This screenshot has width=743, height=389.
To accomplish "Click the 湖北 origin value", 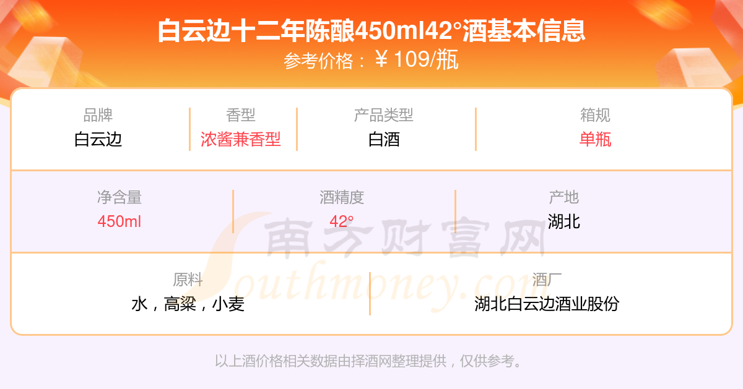I will 564,221.
